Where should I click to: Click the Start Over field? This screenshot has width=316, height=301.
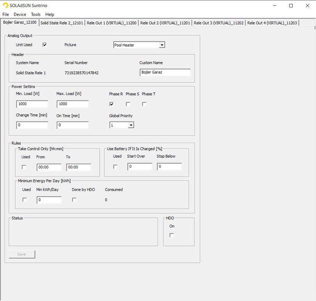pyautogui.click(x=140, y=166)
